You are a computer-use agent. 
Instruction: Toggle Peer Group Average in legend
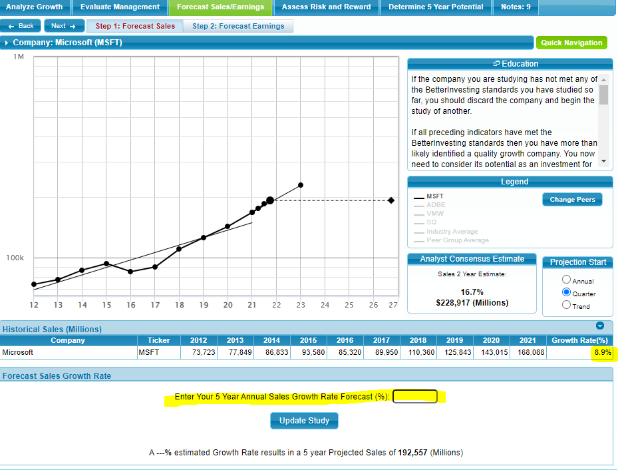click(451, 240)
